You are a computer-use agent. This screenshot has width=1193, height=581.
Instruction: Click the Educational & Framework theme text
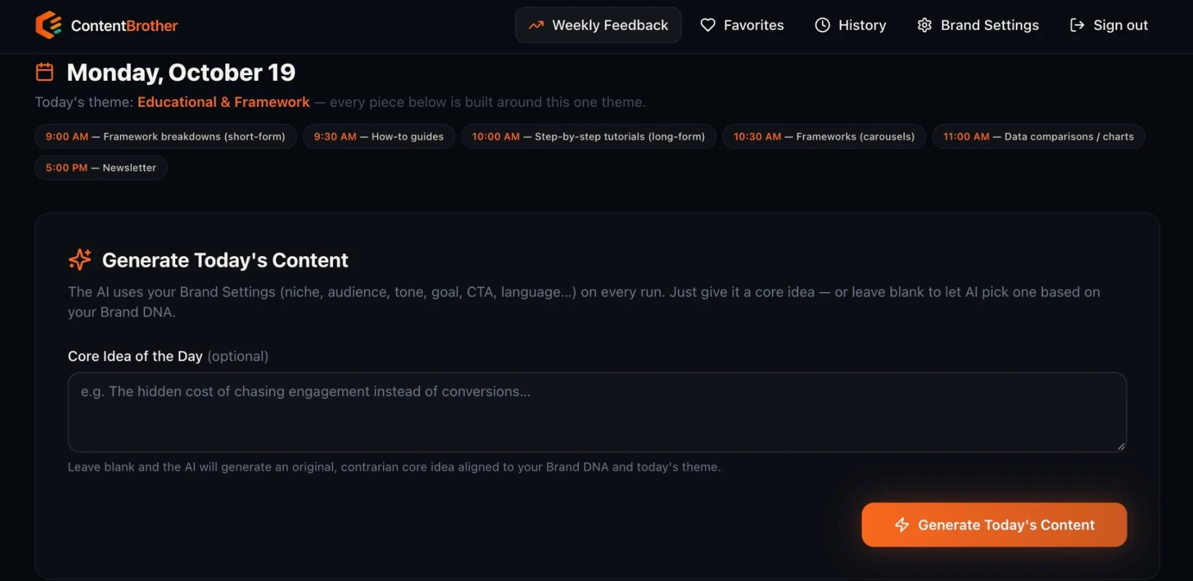[x=223, y=102]
